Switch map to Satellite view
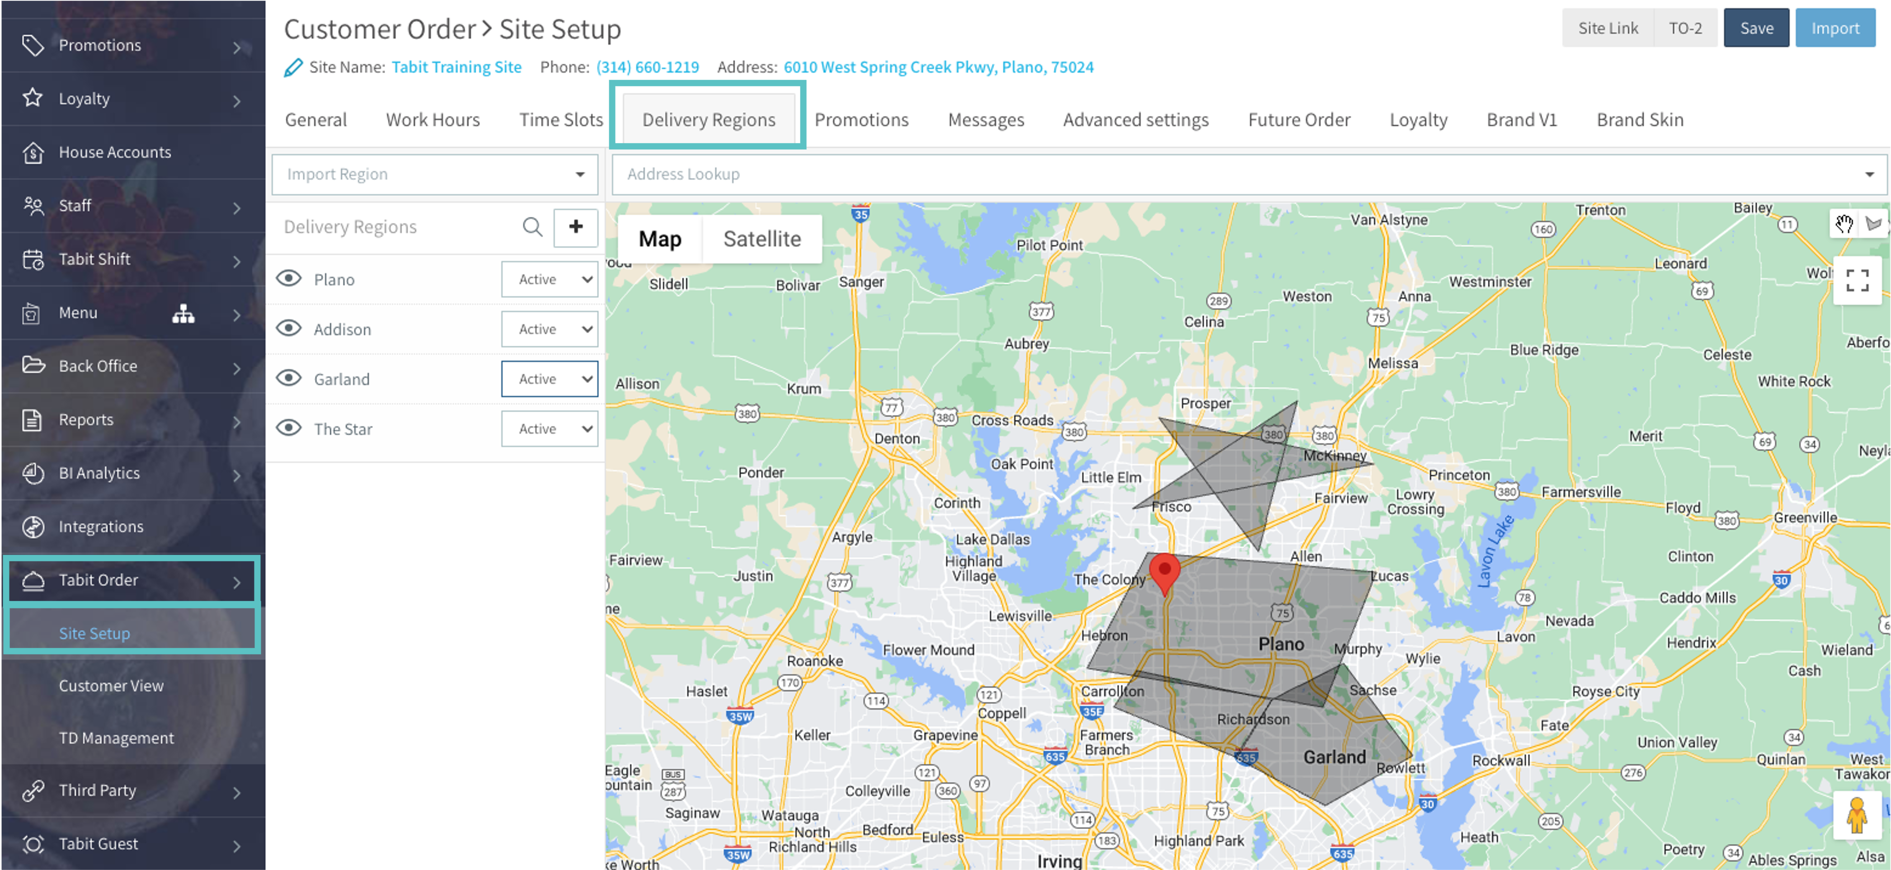The width and height of the screenshot is (1891, 870). (761, 239)
